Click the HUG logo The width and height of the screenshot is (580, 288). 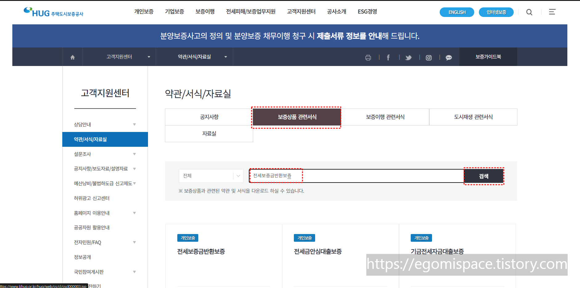tap(53, 12)
